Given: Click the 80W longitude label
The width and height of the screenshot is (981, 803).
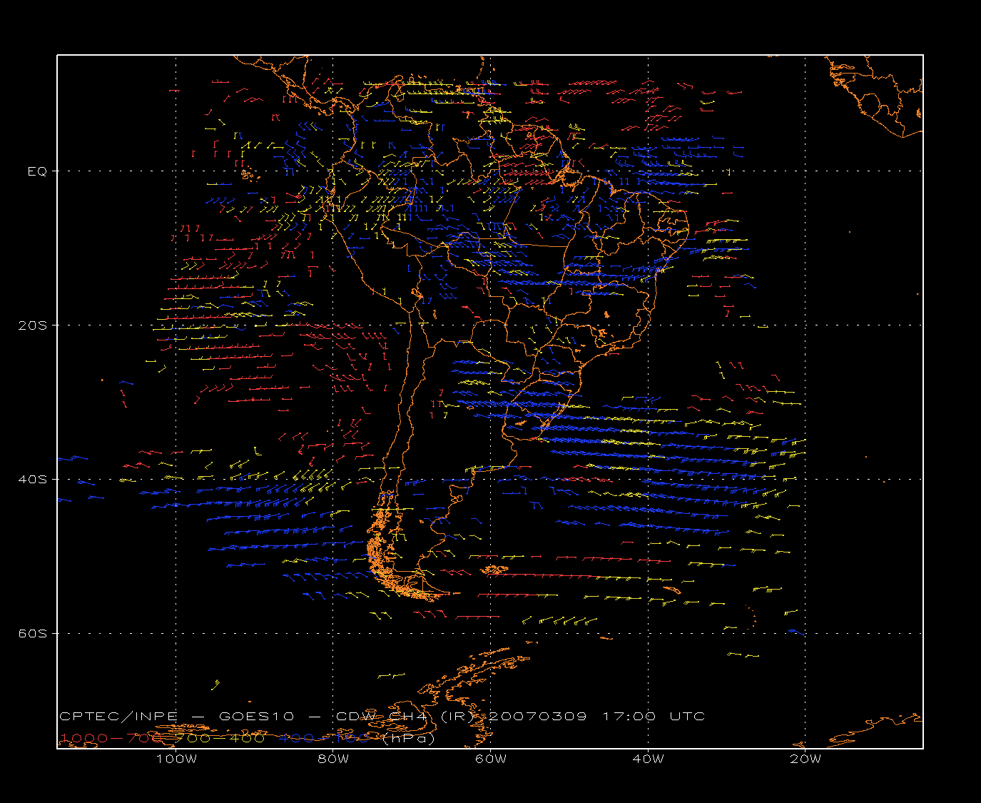Looking at the screenshot, I should click(333, 759).
